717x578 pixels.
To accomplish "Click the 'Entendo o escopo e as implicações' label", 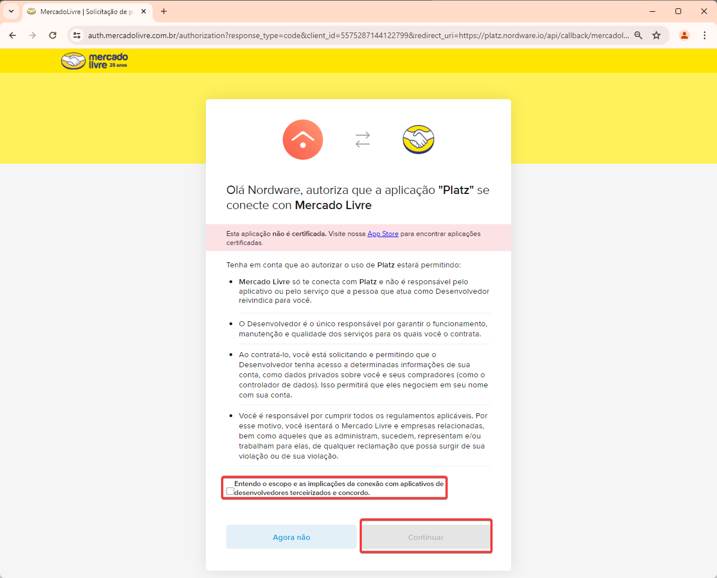I will 339,488.
